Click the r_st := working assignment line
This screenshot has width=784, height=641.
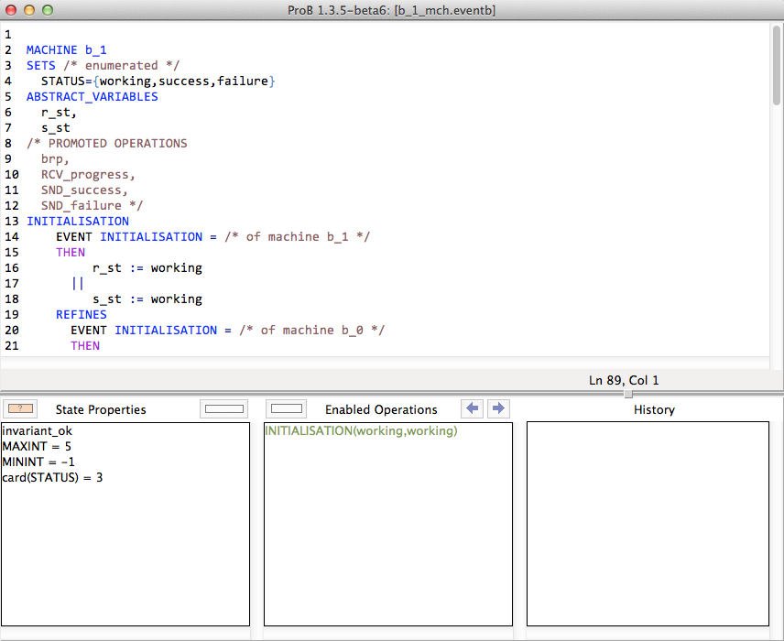(147, 267)
